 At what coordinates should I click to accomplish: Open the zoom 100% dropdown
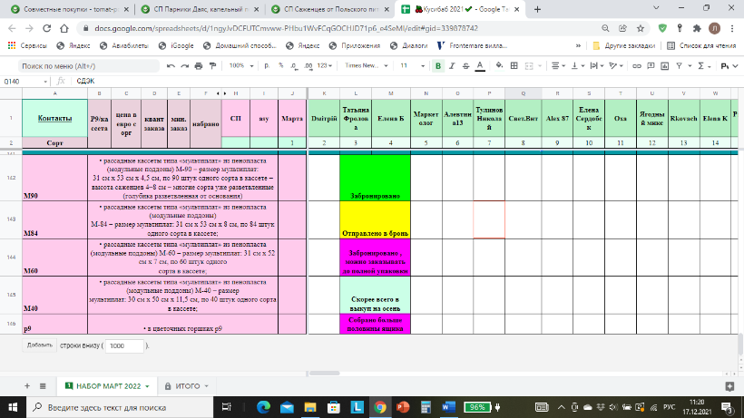click(240, 65)
